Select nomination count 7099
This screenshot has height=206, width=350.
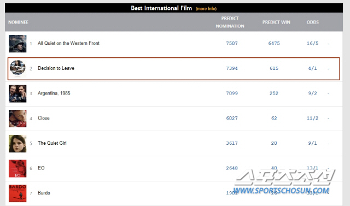(232, 93)
